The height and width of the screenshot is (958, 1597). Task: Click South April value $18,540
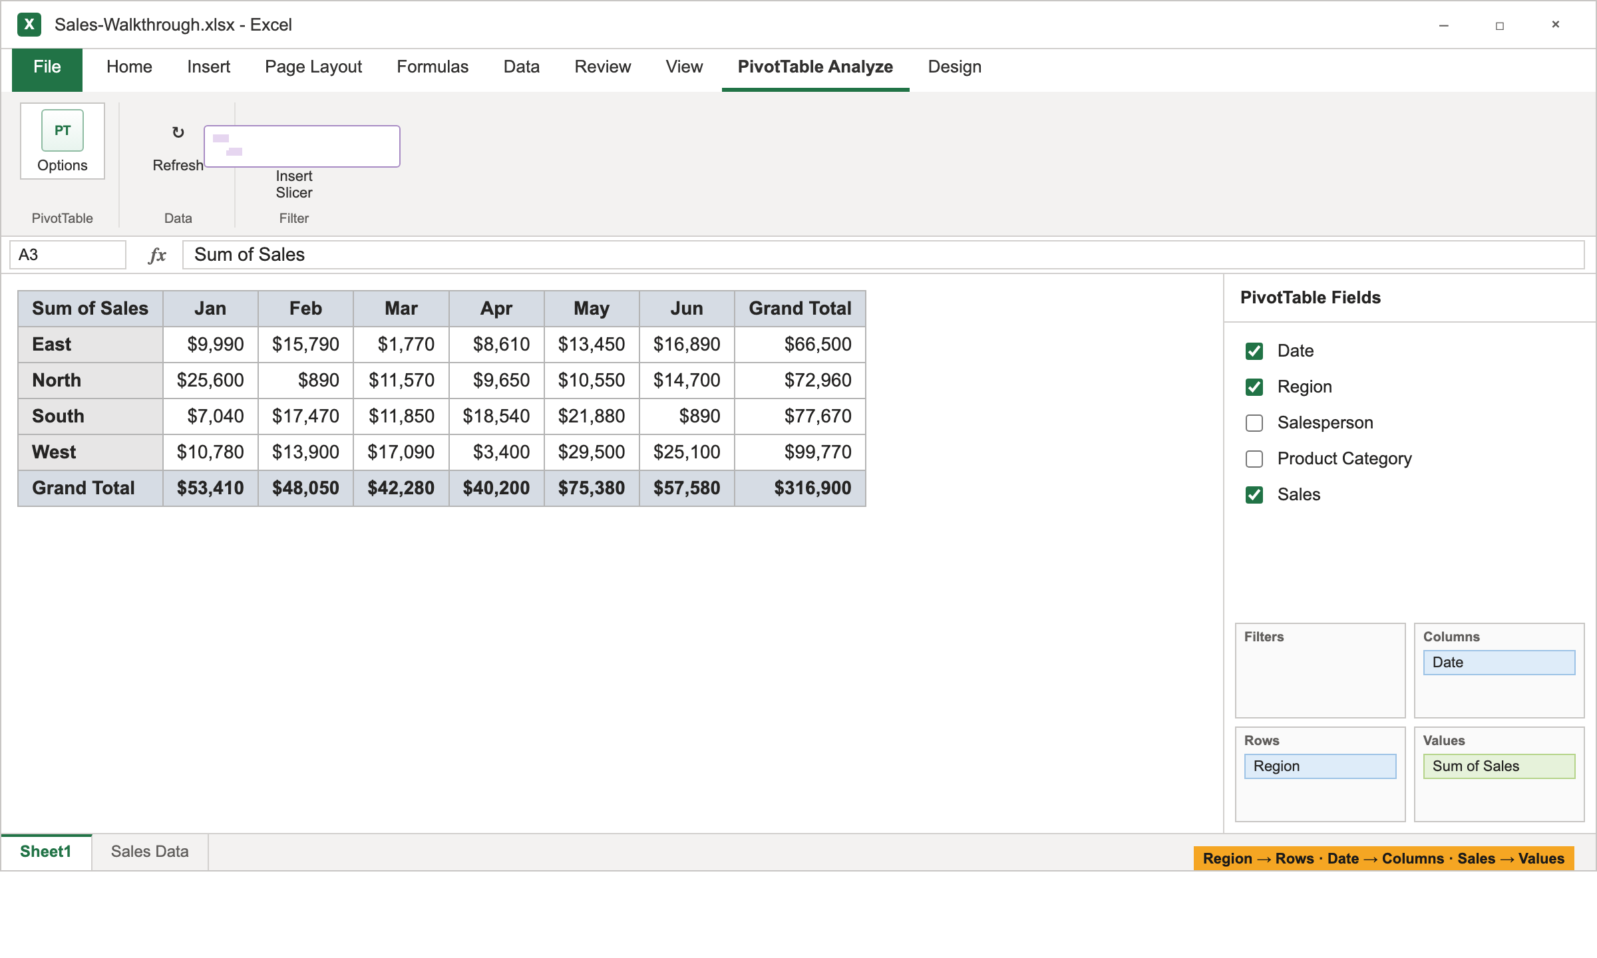click(496, 416)
